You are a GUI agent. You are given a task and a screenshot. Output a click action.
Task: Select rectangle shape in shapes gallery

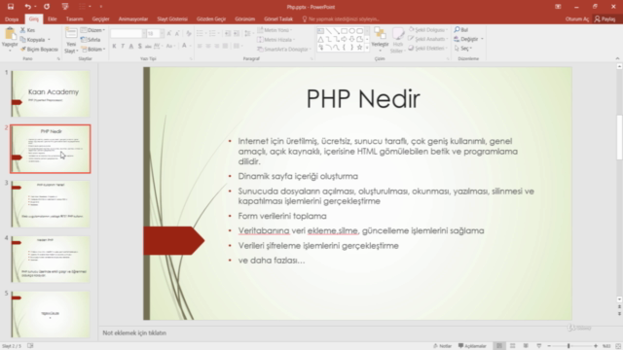click(x=344, y=30)
